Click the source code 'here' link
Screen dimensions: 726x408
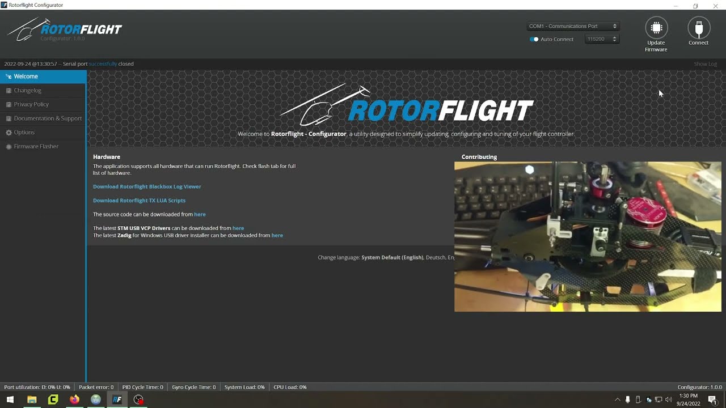[x=200, y=214]
